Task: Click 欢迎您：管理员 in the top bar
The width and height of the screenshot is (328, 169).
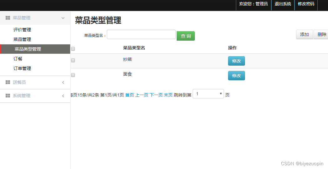Action: pos(253,4)
